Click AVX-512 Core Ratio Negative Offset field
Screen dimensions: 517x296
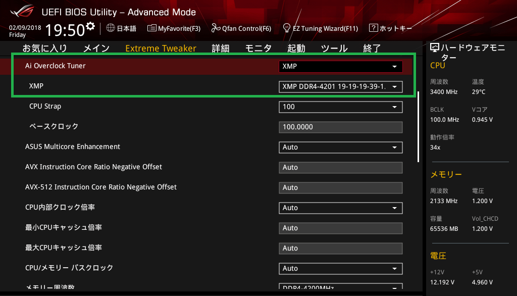[x=341, y=188]
